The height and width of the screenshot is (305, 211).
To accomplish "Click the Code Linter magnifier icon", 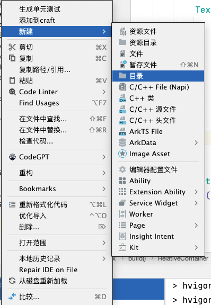I will [x=13, y=92].
